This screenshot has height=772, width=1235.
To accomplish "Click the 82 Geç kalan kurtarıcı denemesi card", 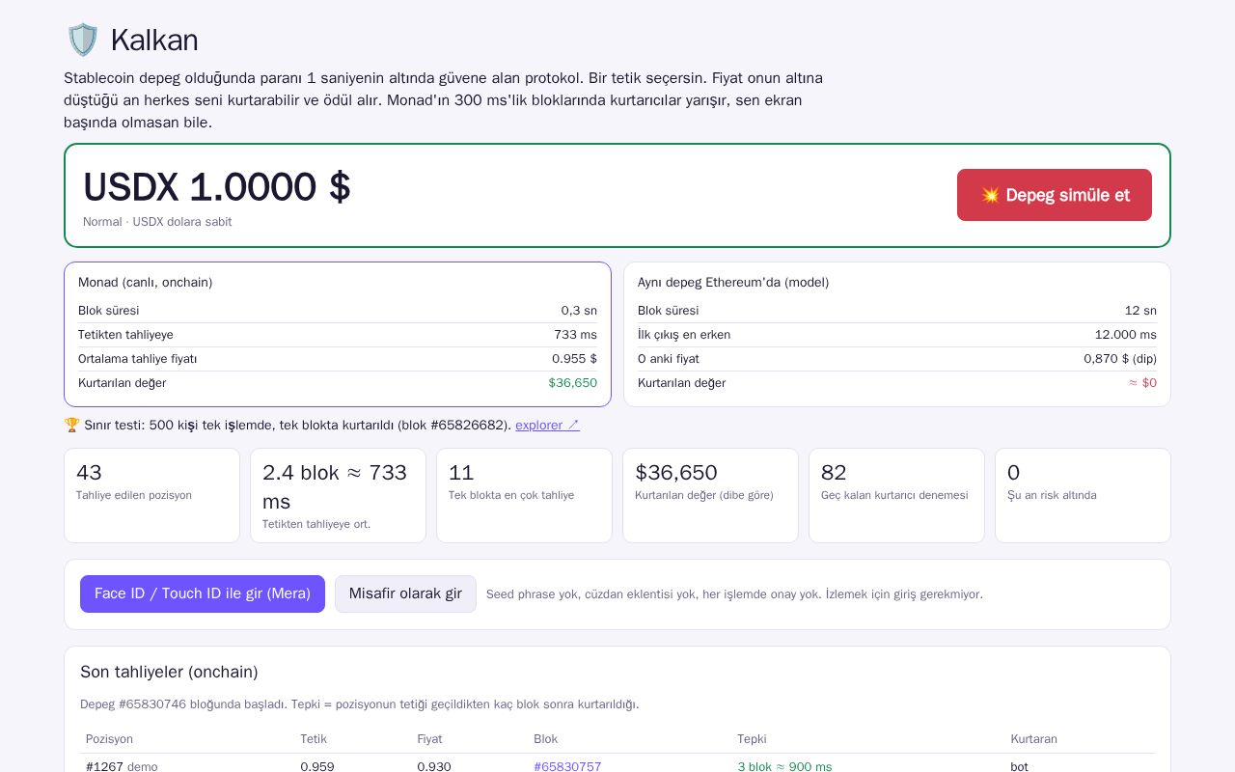I will (x=896, y=495).
